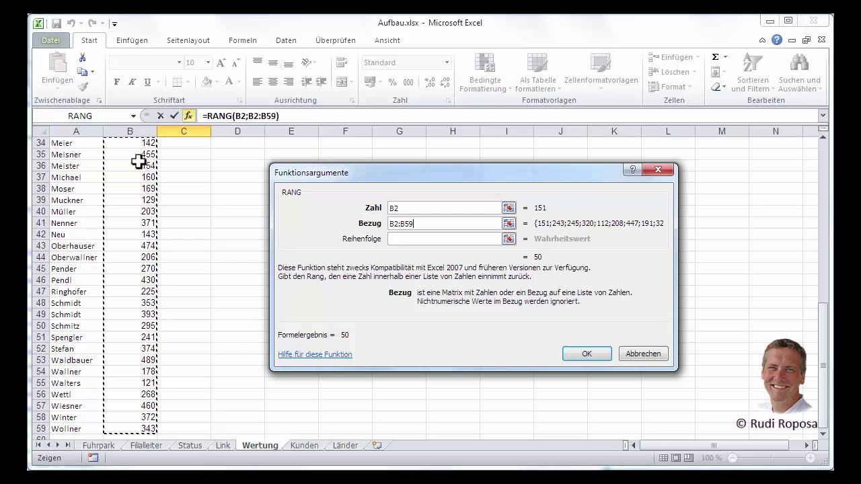Viewport: 861px width, 484px height.
Task: Click the percent style icon
Action: [x=394, y=82]
